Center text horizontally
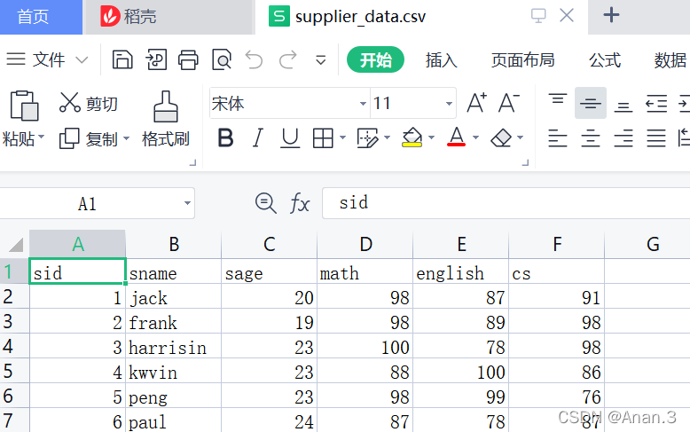 591,138
